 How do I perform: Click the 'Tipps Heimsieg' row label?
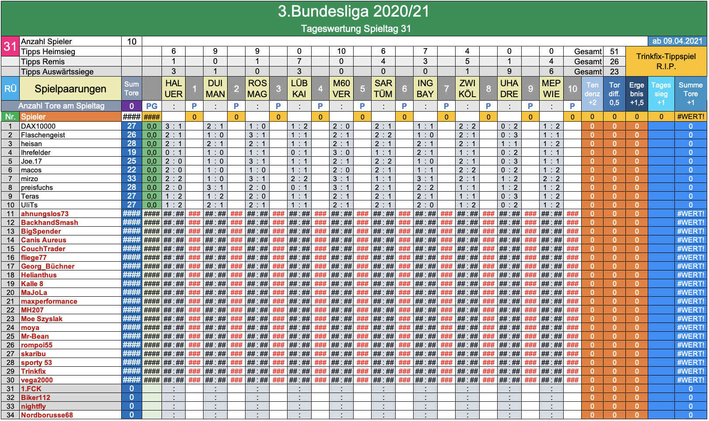pos(70,52)
